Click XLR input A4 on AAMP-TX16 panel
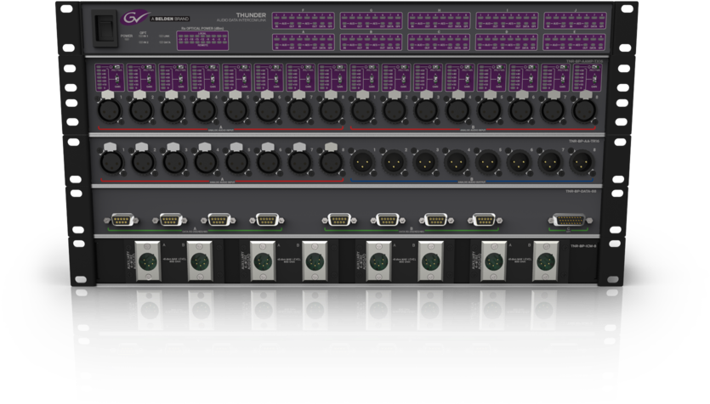Viewport: 710px width, 404px height. tap(204, 109)
